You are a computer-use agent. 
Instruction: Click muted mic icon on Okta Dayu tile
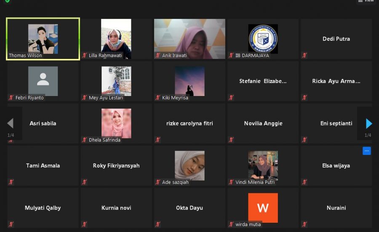158,224
